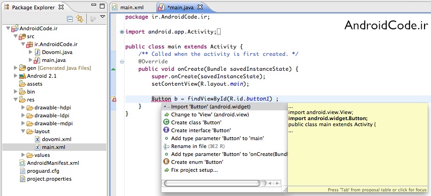This screenshot has width=431, height=196.
Task: Collapse the onCreate method fold
Action: (122, 61)
